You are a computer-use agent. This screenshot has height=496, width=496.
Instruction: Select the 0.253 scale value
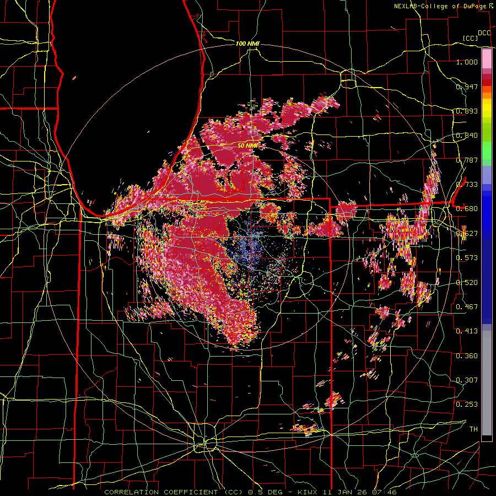(x=467, y=405)
